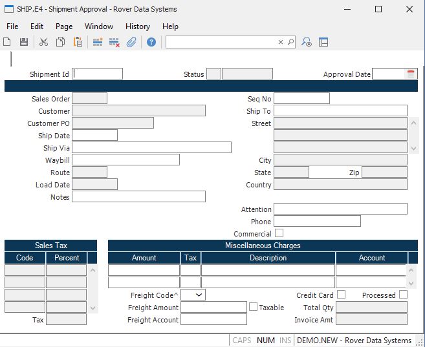Check the Credit Card checkbox

[341, 295]
